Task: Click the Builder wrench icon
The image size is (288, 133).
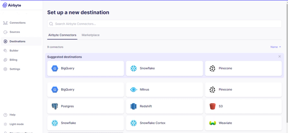Action: pos(5,51)
